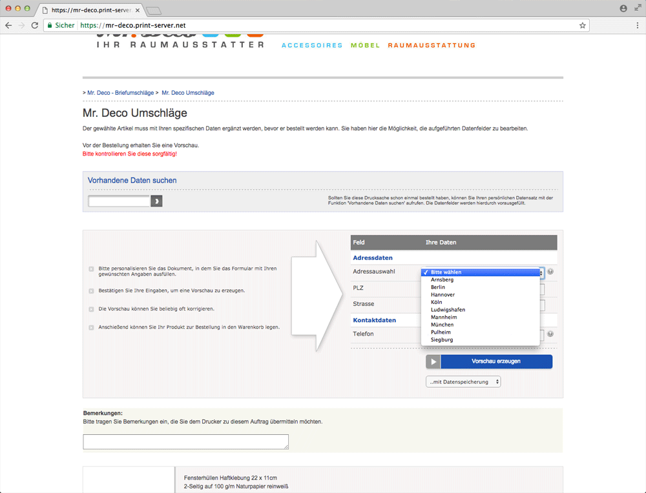Bookmark the page with the star icon

coord(582,25)
